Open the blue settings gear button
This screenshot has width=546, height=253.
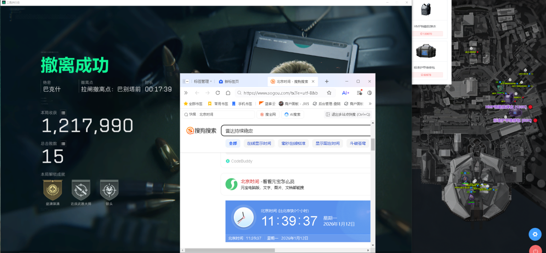535,234
